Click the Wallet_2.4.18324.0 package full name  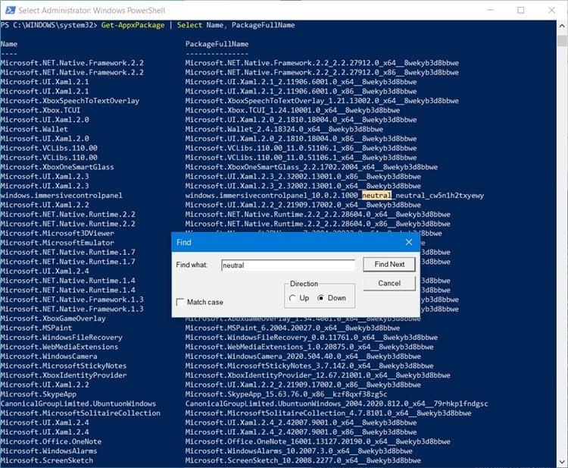point(284,129)
